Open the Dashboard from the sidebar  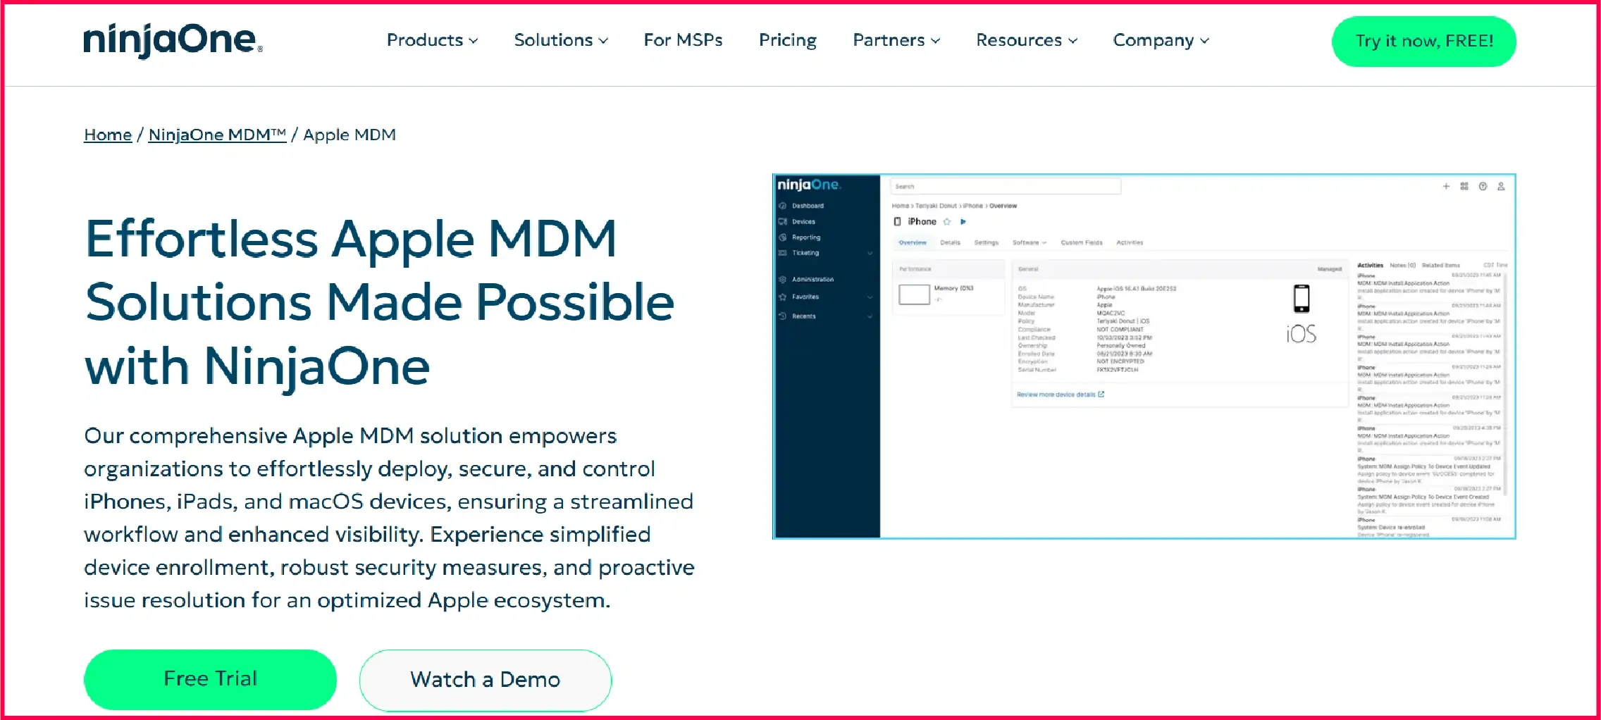(x=808, y=206)
